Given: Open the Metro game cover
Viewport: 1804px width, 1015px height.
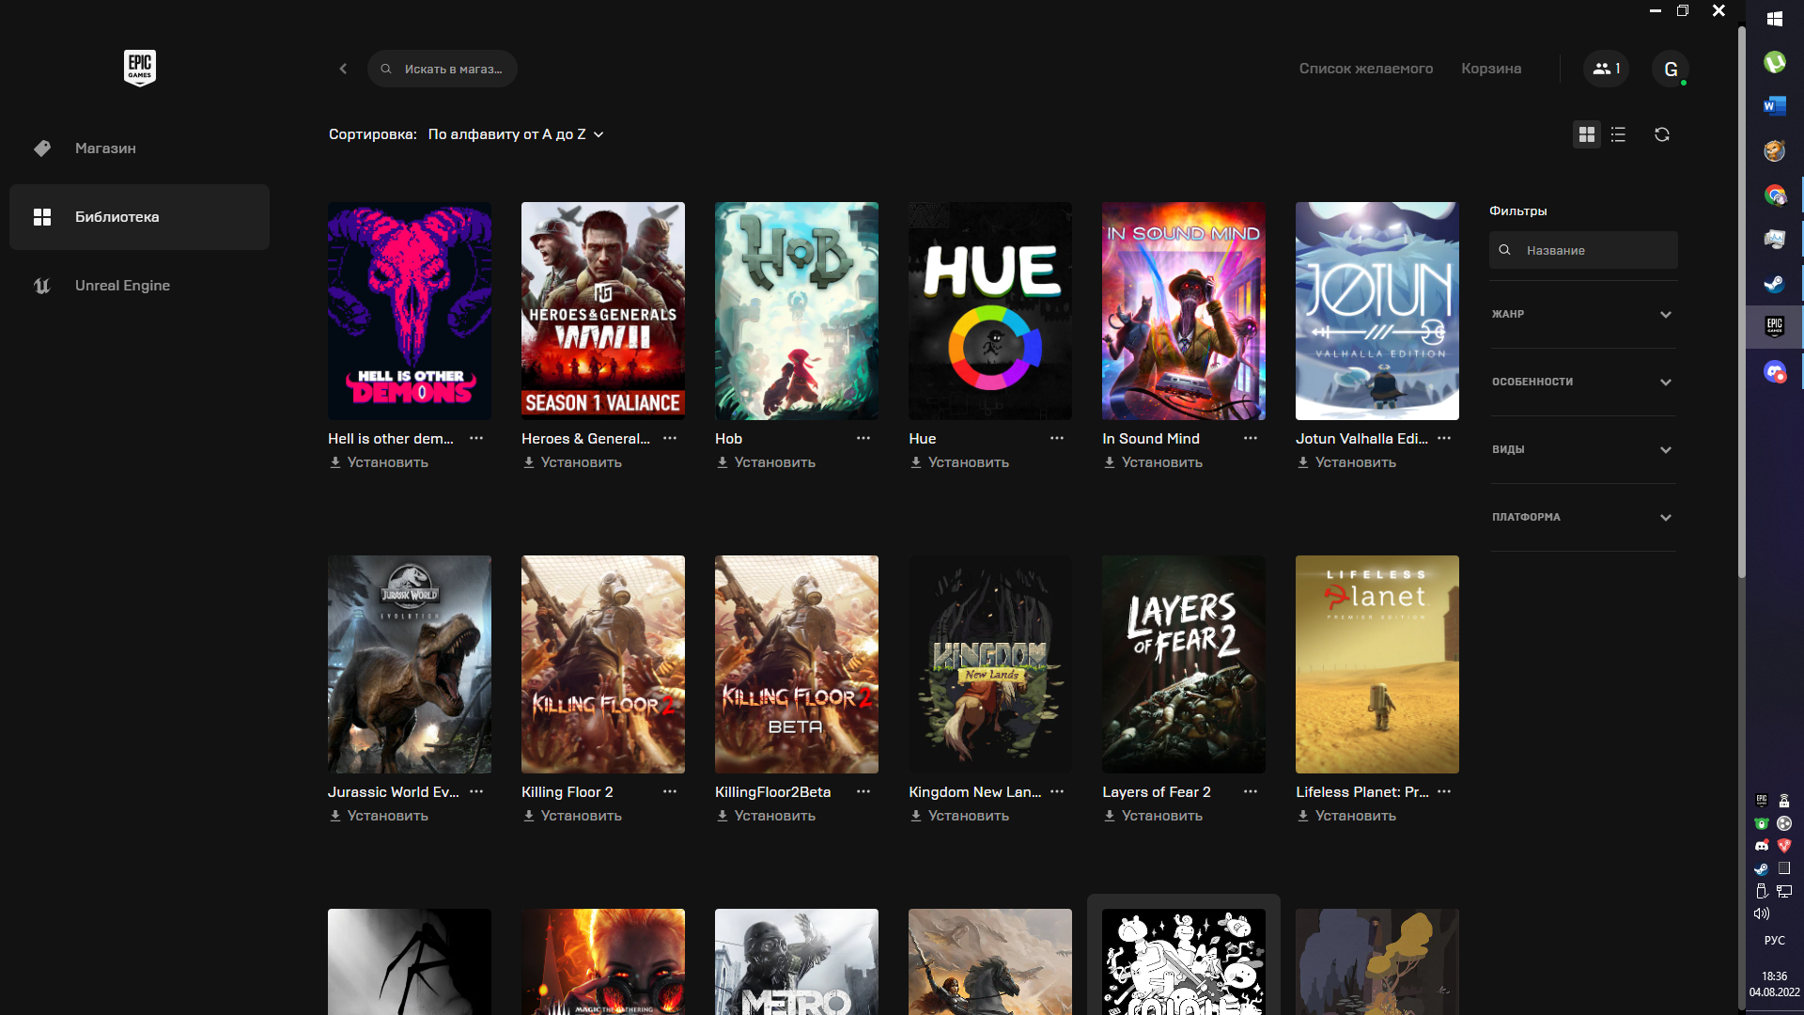Looking at the screenshot, I should pyautogui.click(x=797, y=961).
